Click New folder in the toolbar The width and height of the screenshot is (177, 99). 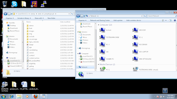click(x=51, y=18)
